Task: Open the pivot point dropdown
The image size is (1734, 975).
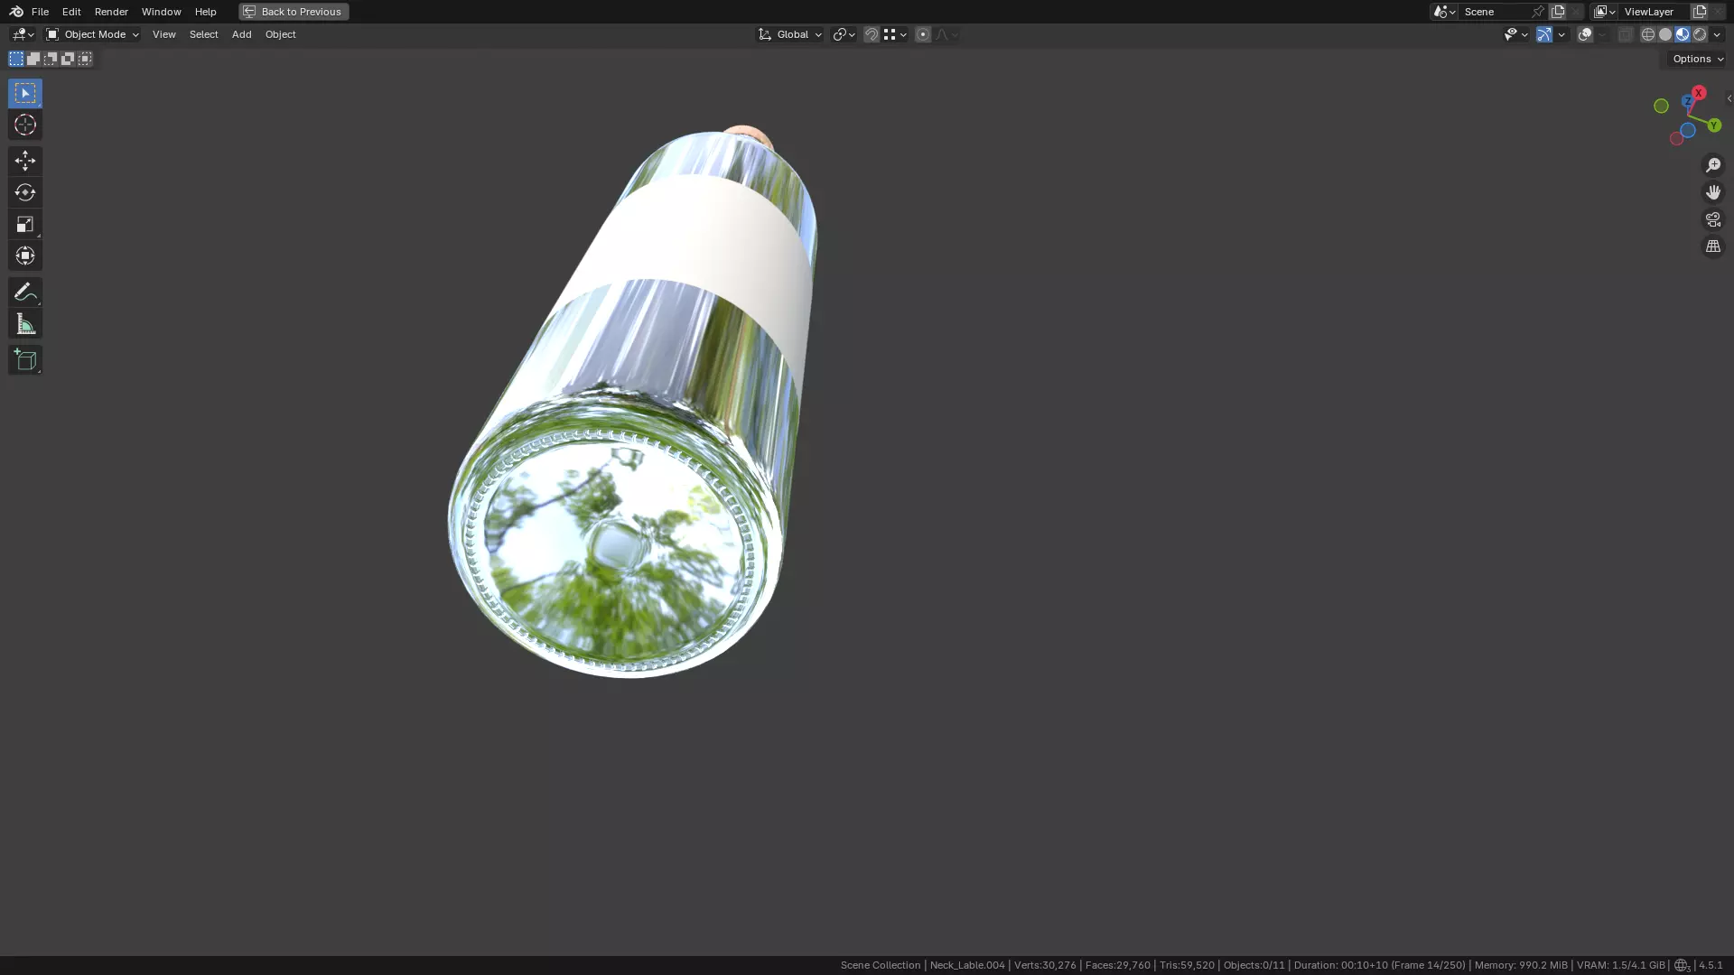Action: (844, 34)
